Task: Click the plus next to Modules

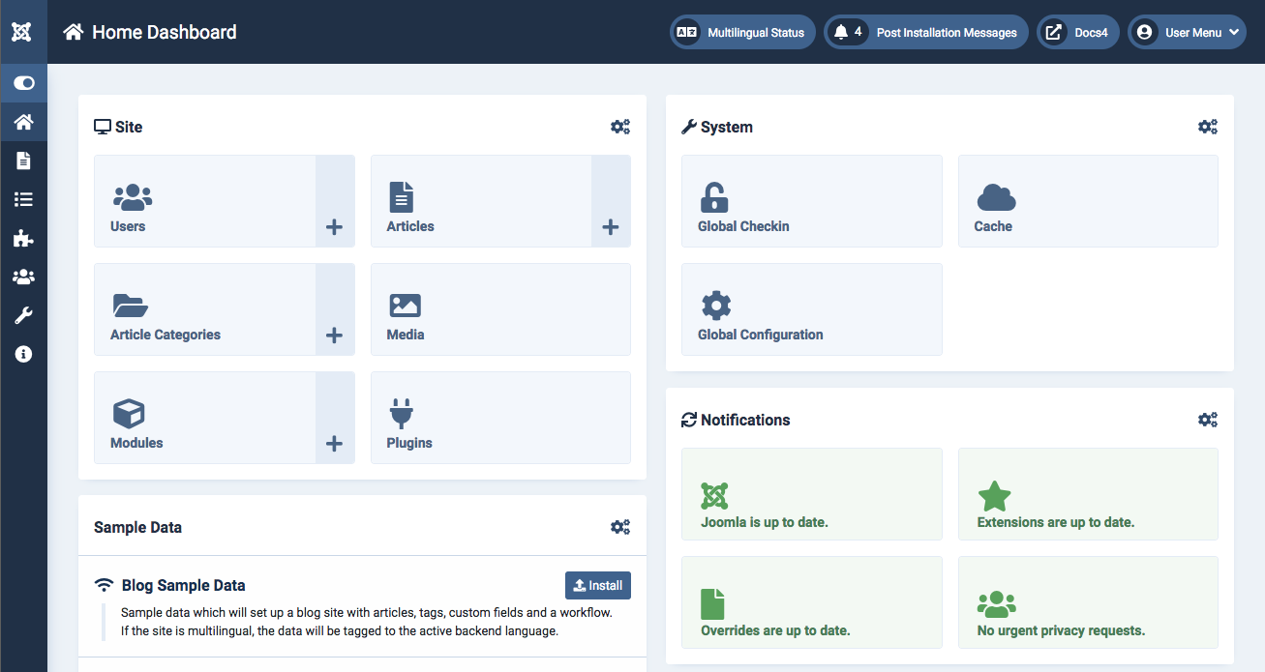Action: pyautogui.click(x=335, y=444)
